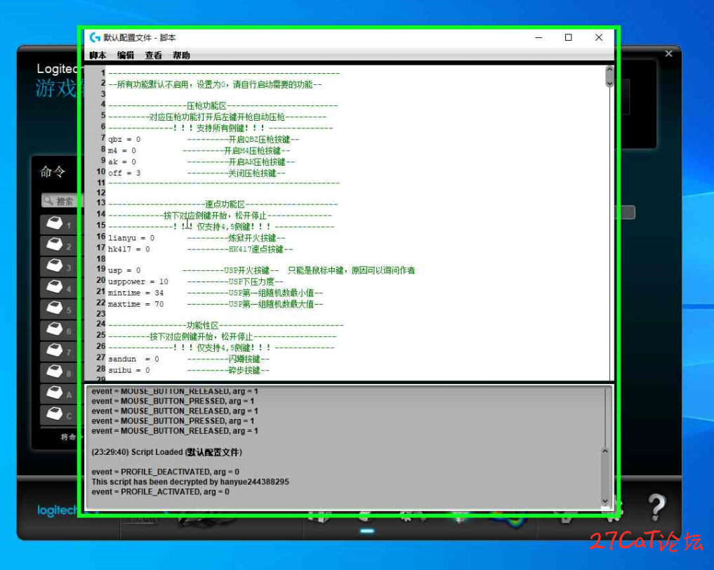The width and height of the screenshot is (714, 570).
Task: Open the 脚本 menu in script editor
Action: point(98,55)
